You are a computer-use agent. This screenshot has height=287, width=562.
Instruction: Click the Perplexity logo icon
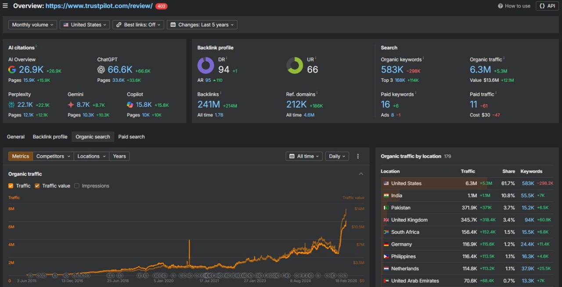(x=12, y=105)
